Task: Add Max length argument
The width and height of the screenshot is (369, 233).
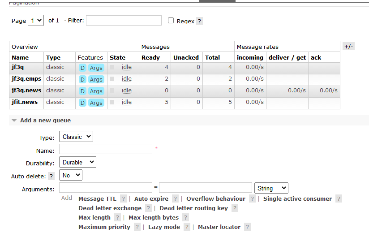Action: click(x=94, y=217)
